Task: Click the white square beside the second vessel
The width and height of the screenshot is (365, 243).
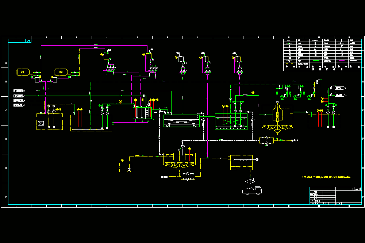Action: point(55,80)
